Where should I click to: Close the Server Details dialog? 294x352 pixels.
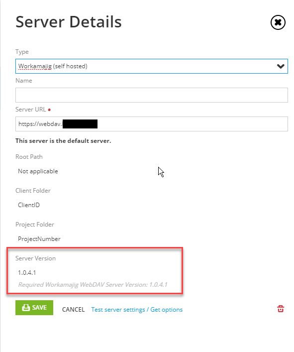[x=278, y=22]
